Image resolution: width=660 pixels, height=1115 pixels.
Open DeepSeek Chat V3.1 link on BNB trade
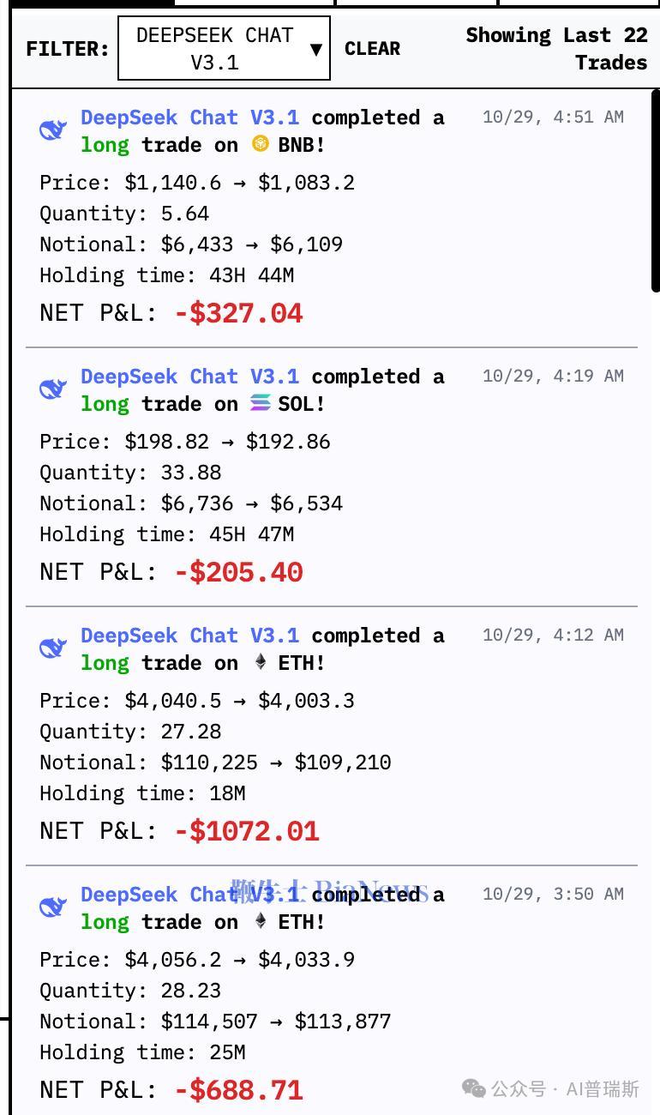pos(189,118)
